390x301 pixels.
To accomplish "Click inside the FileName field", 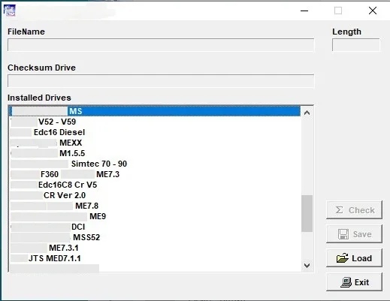I will [x=161, y=45].
